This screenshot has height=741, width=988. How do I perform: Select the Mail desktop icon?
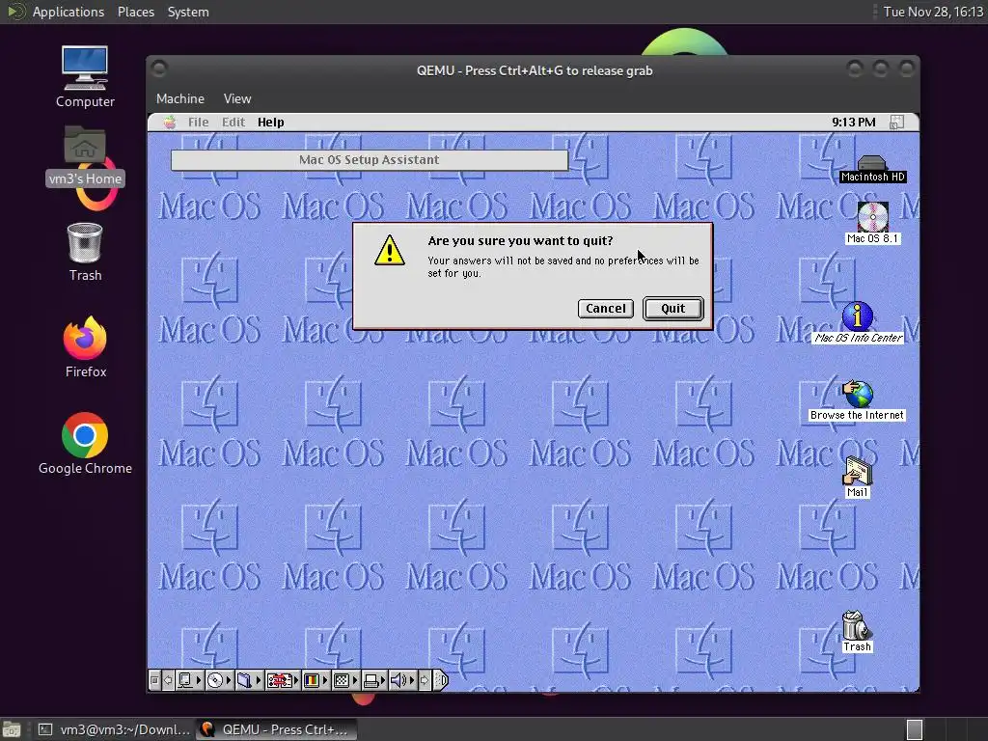857,477
